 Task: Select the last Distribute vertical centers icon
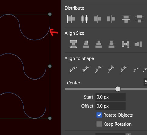139,19
